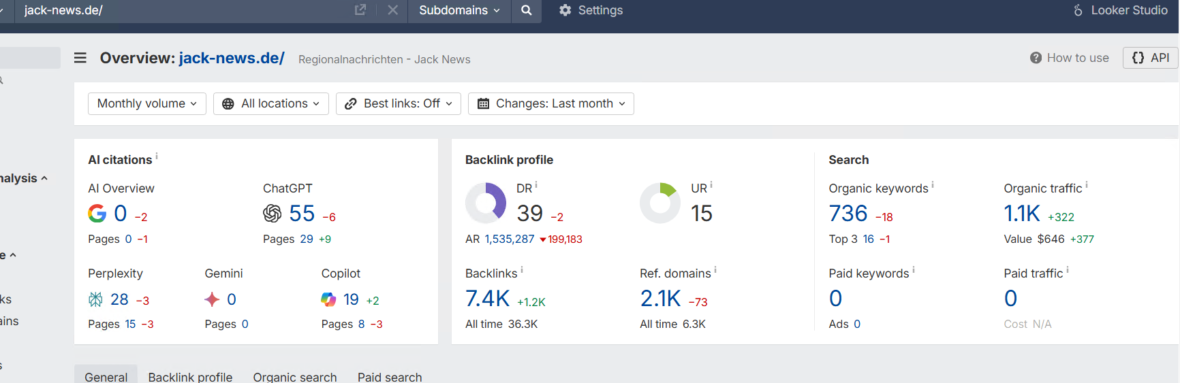Switch to the Backlink profile tab
The height and width of the screenshot is (383, 1180).
click(x=190, y=377)
